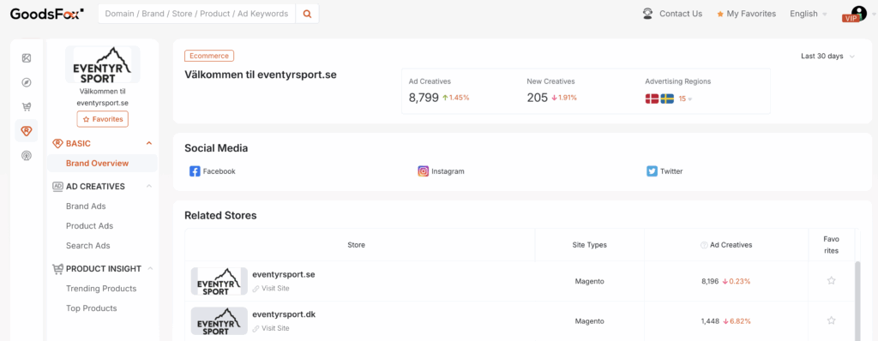878x341 pixels.
Task: Open Search Ads menu item
Action: [x=88, y=245]
